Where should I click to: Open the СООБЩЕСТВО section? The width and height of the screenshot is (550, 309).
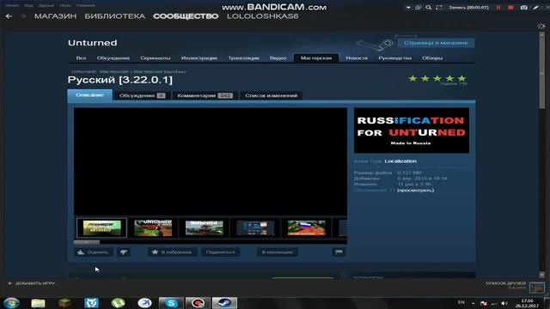coord(186,16)
